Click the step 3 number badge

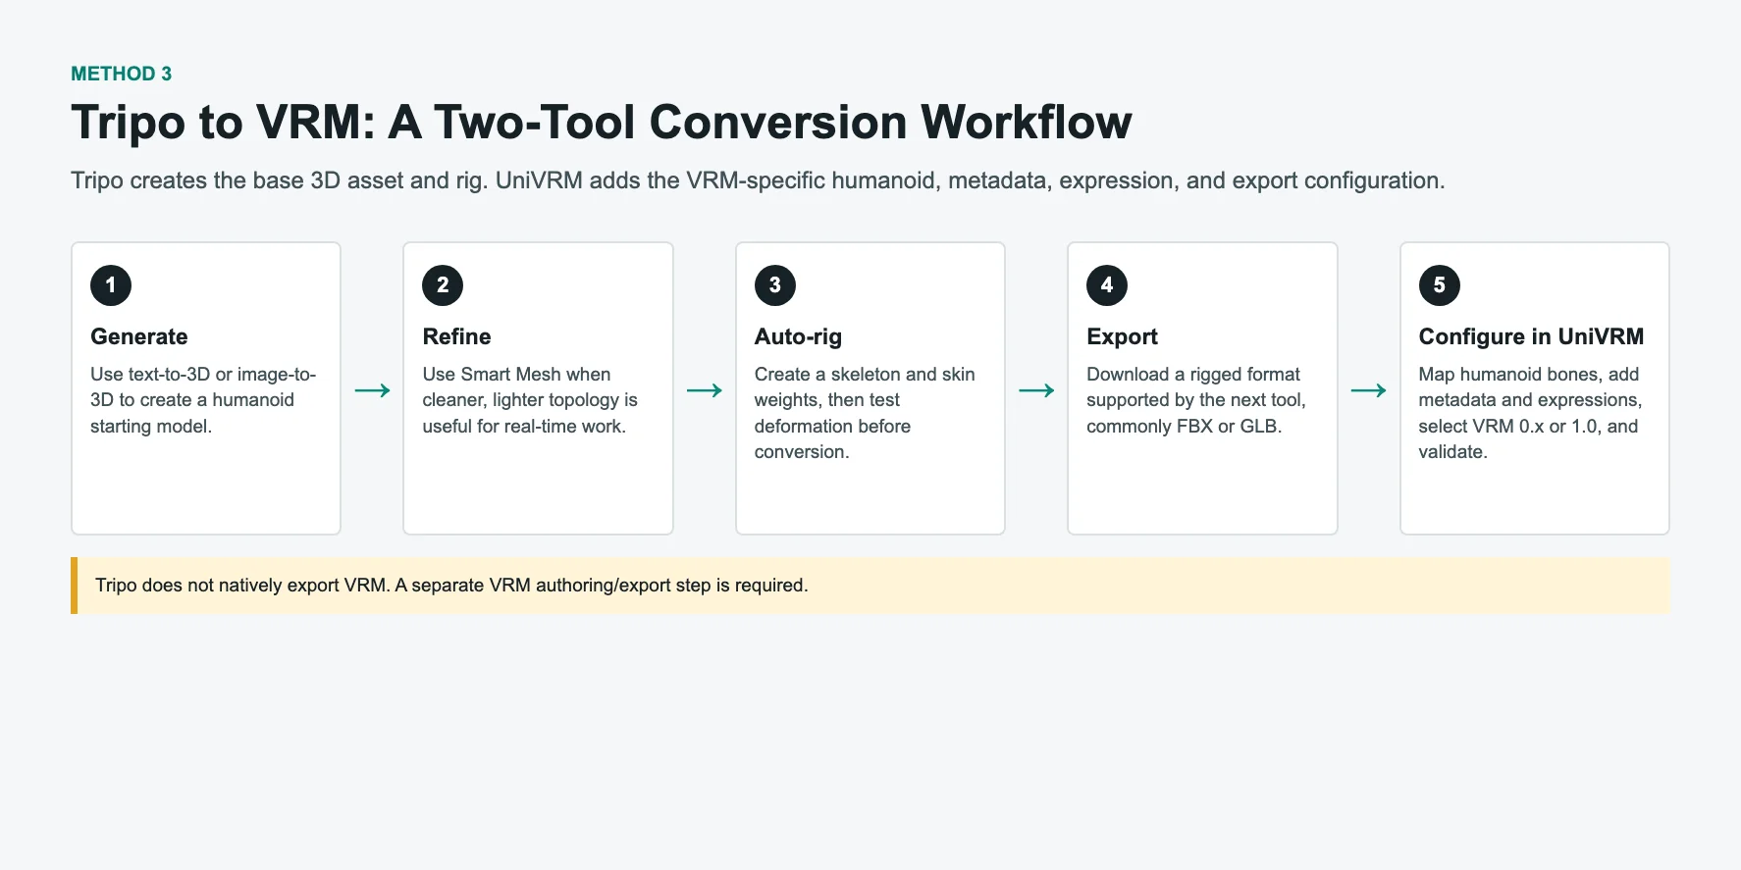(x=775, y=285)
